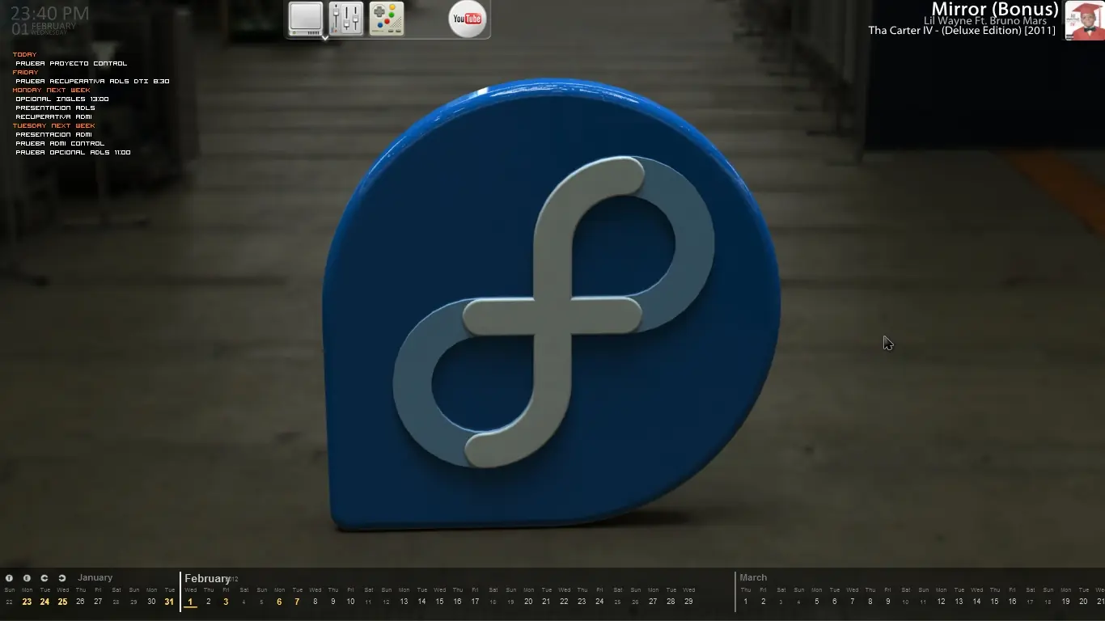Click the first round calendar control icon
The image size is (1105, 621).
[x=9, y=578]
